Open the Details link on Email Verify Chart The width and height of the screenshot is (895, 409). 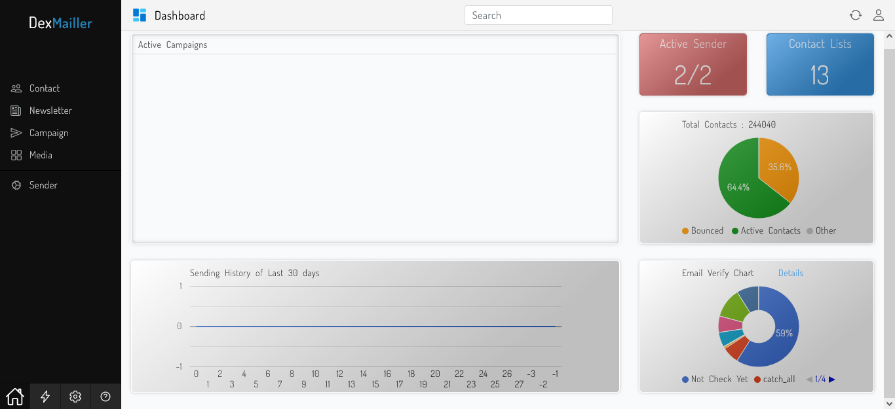pyautogui.click(x=790, y=273)
